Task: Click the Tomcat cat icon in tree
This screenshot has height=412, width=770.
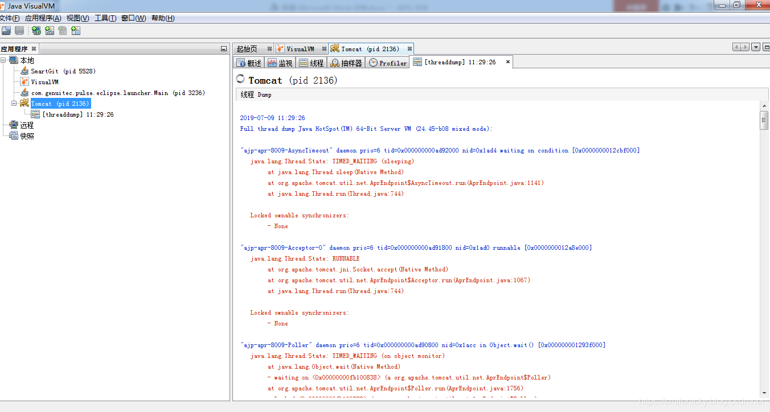Action: coord(24,104)
